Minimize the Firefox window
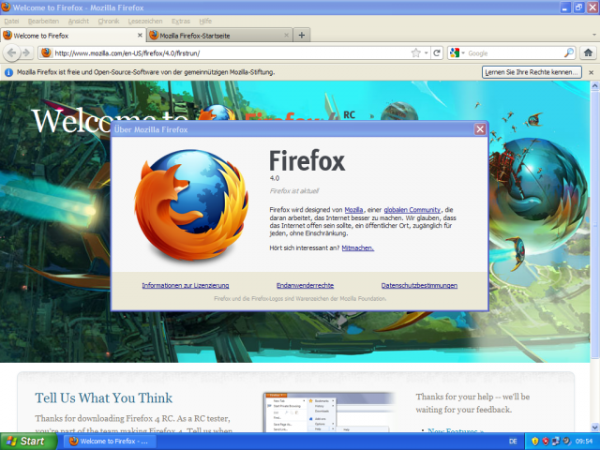Image resolution: width=600 pixels, height=450 pixels. click(564, 7)
